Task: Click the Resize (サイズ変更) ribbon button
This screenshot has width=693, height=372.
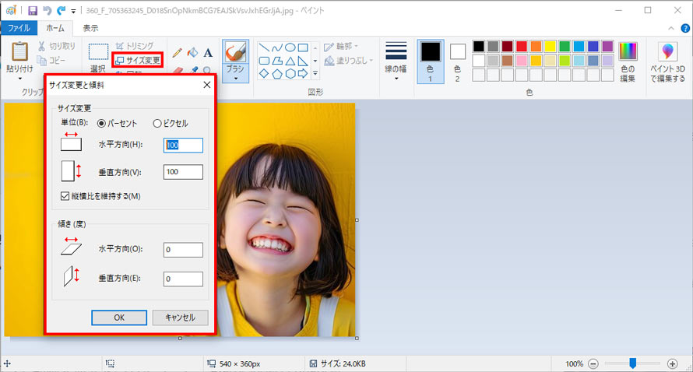Action: coord(138,60)
